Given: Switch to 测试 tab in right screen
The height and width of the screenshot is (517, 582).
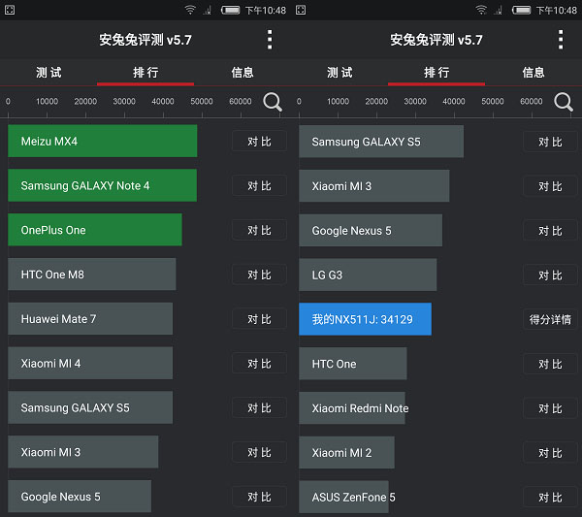Looking at the screenshot, I should (339, 73).
